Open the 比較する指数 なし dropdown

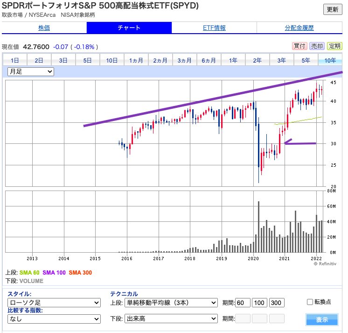54,319
